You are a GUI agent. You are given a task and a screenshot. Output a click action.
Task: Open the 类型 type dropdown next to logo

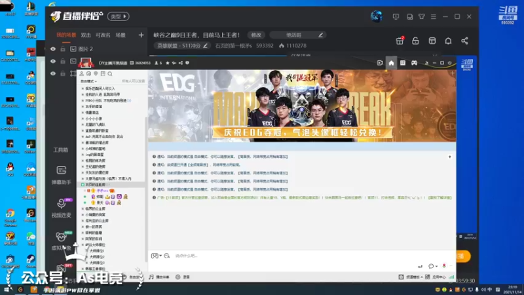119,16
